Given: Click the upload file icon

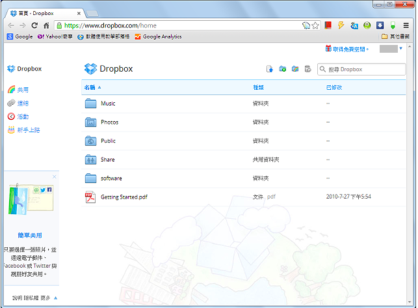Looking at the screenshot, I should 270,69.
